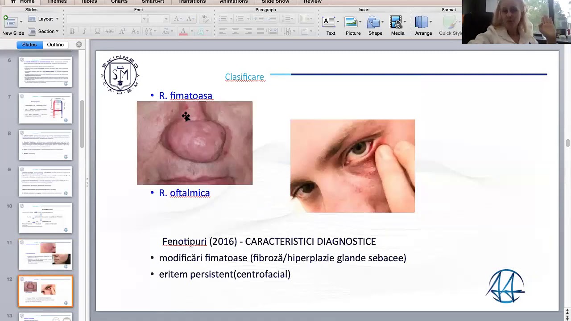Click the font name combo box

pyautogui.click(x=106, y=19)
